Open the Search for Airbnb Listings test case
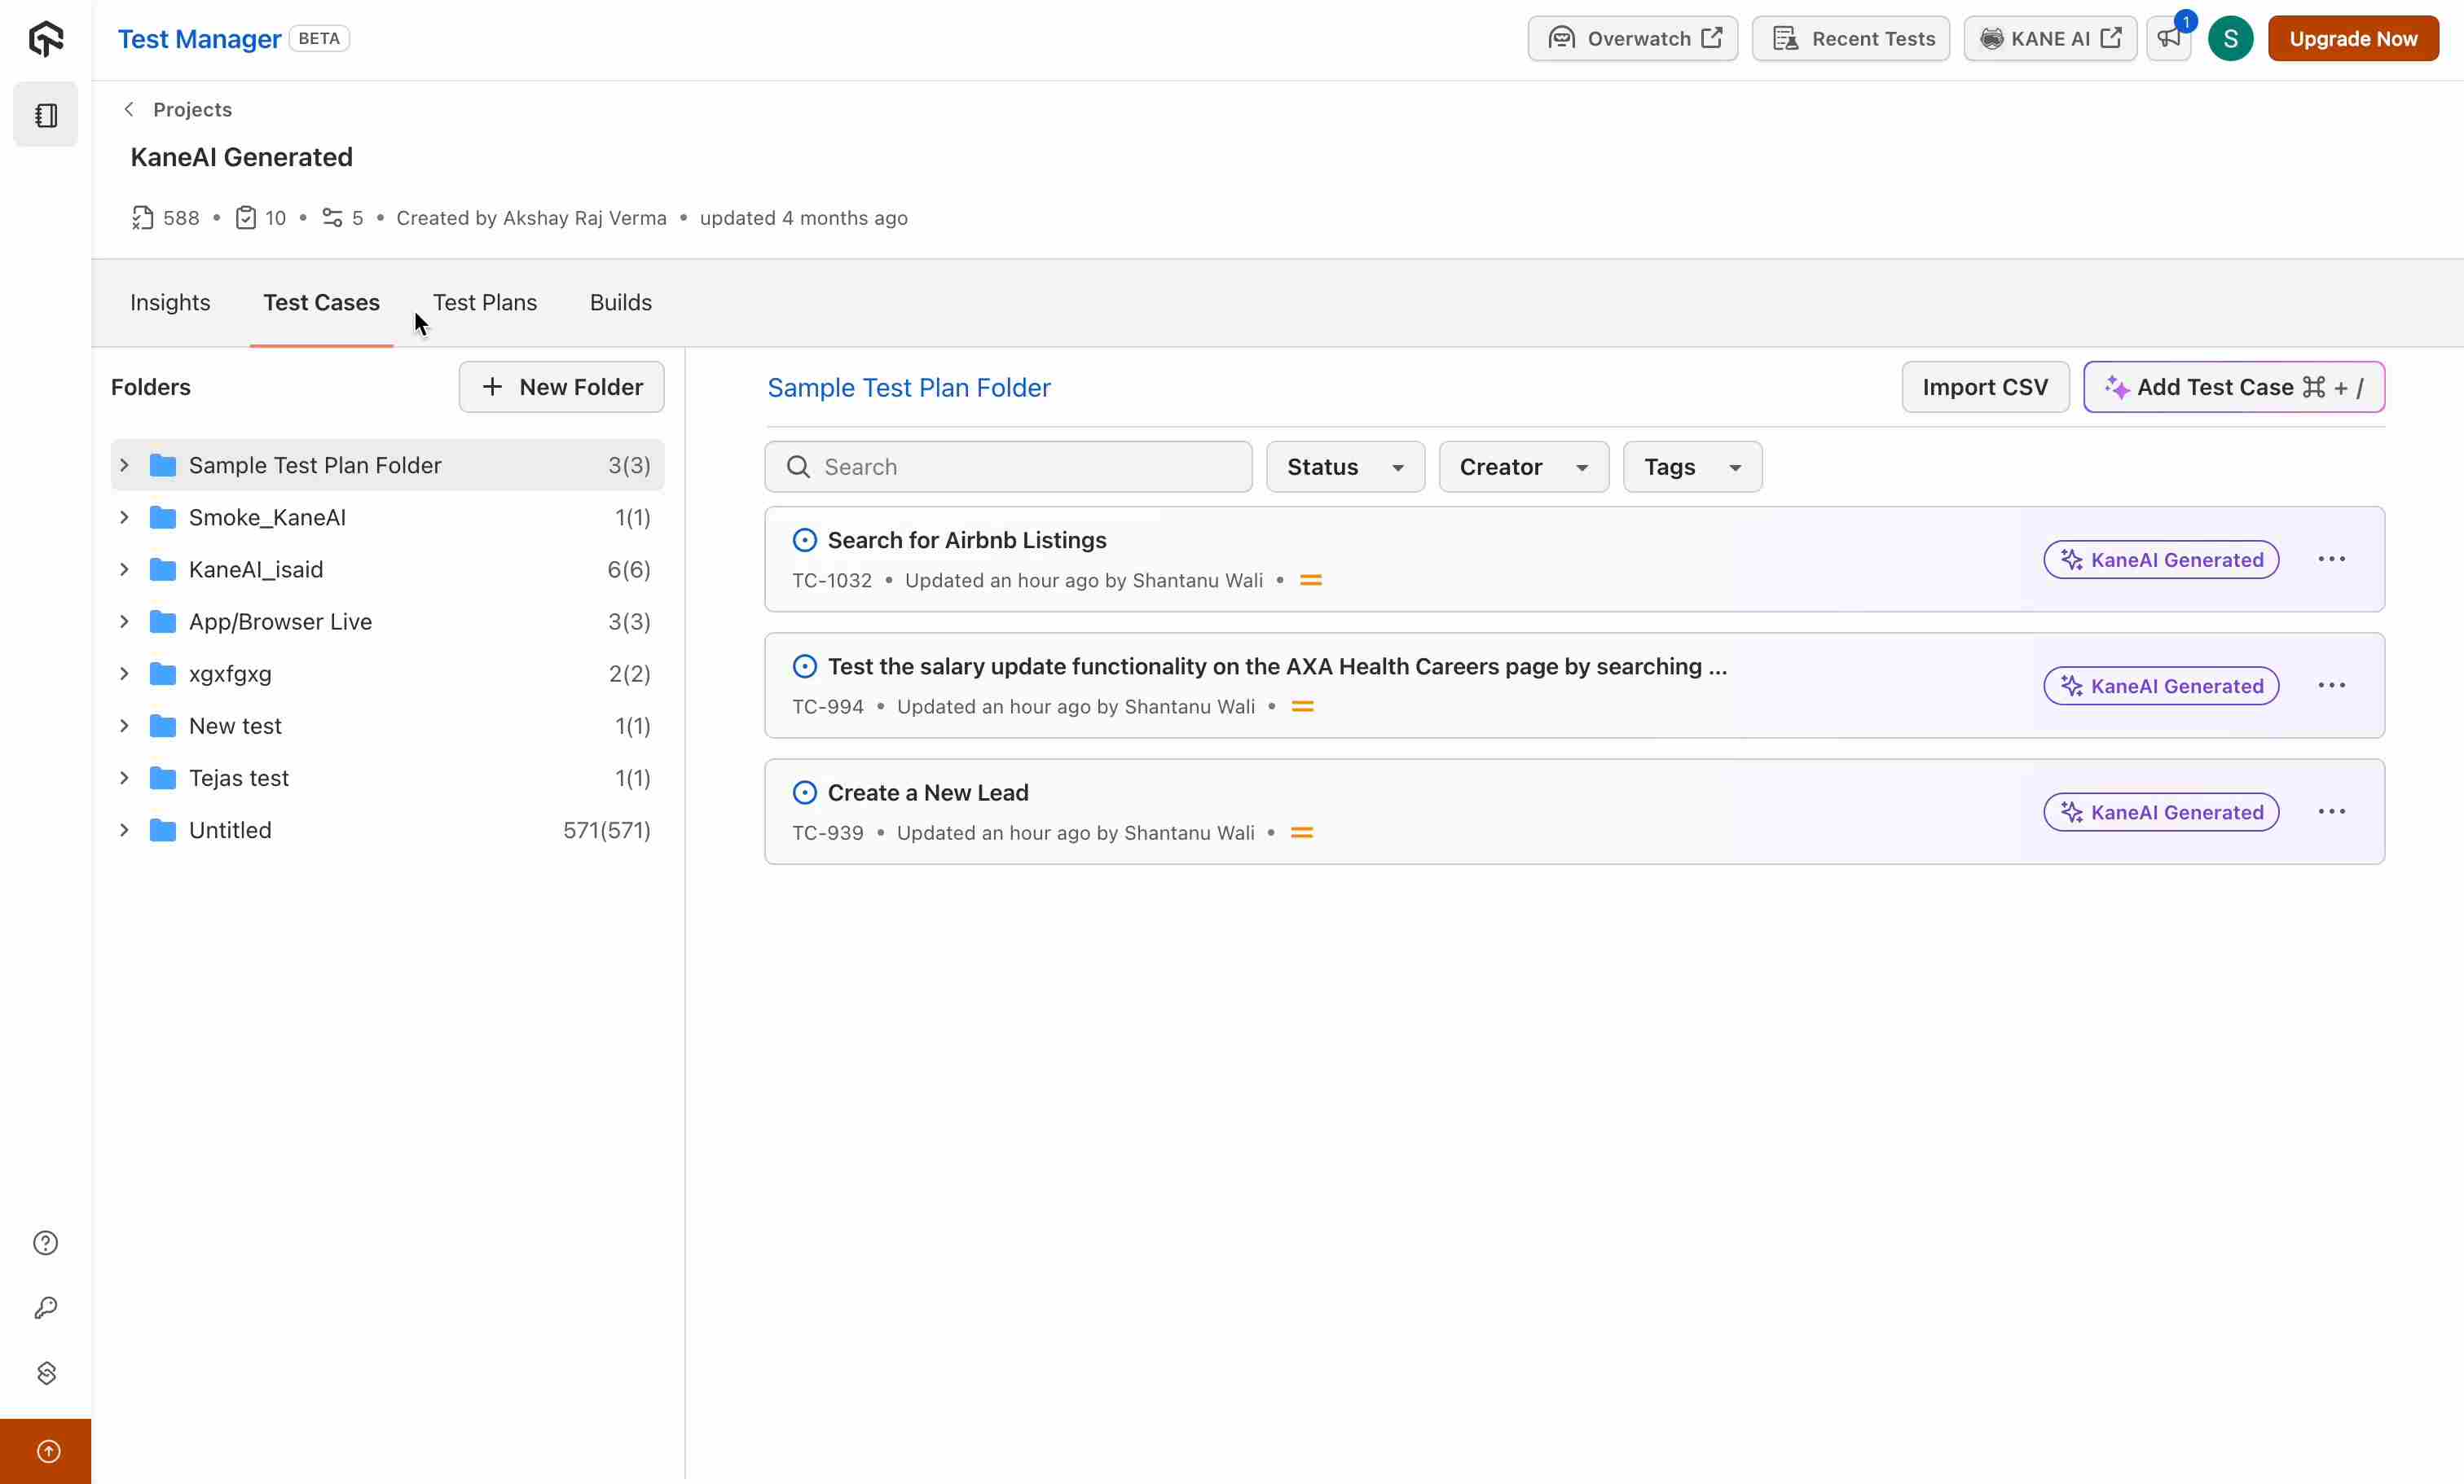Image resolution: width=2464 pixels, height=1484 pixels. [x=967, y=541]
